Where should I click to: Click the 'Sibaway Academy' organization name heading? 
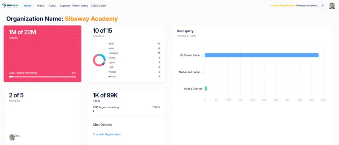(x=91, y=19)
